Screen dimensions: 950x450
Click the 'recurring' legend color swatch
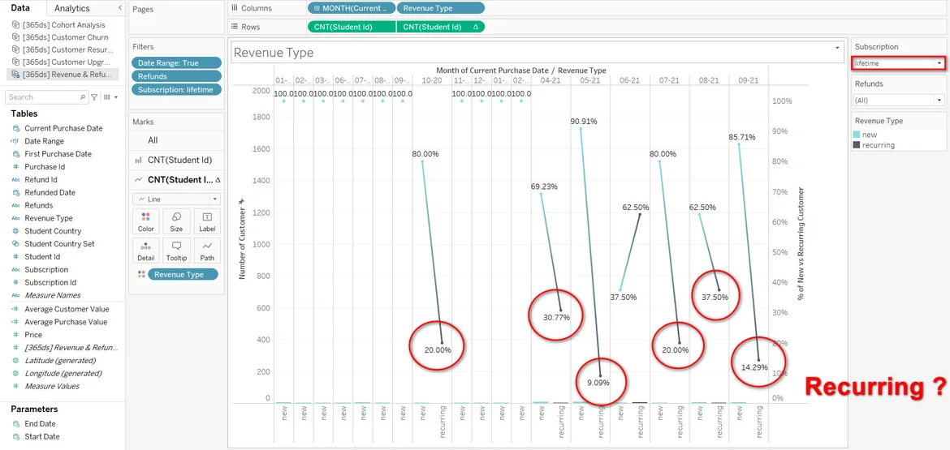point(857,145)
